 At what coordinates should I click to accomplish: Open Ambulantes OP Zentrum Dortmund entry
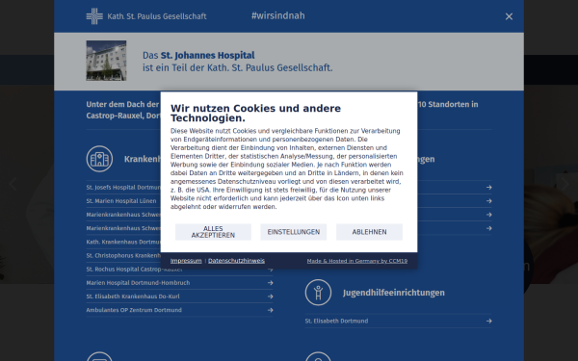click(x=179, y=310)
